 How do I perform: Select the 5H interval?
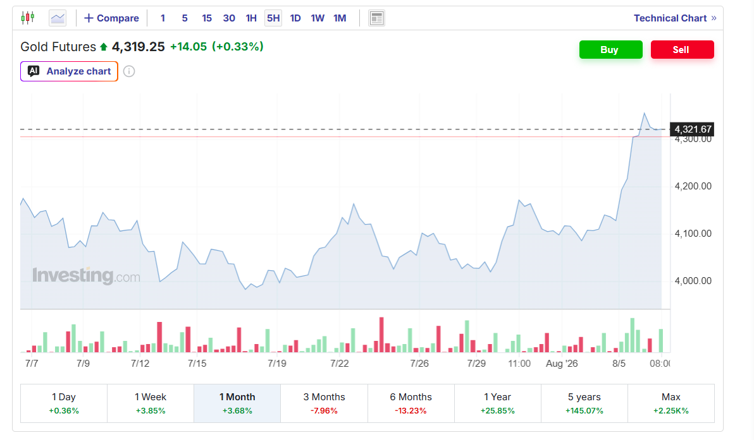coord(273,18)
